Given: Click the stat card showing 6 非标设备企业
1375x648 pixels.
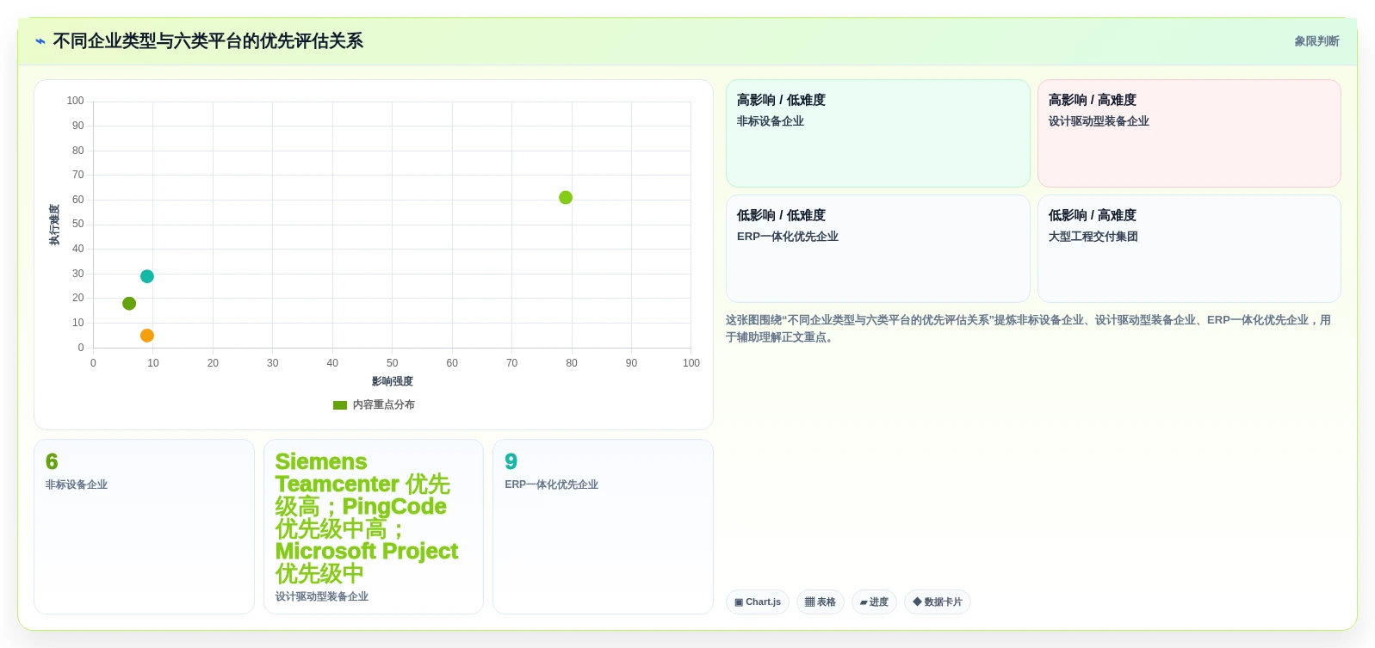Looking at the screenshot, I should (x=144, y=527).
